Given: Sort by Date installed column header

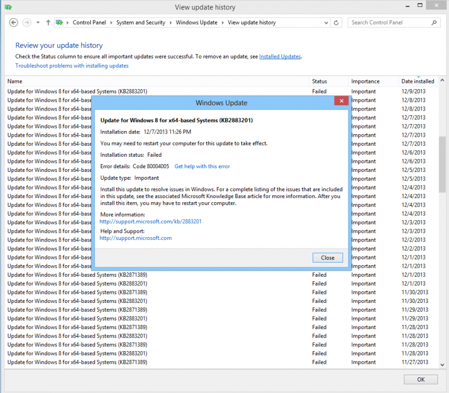Looking at the screenshot, I should pyautogui.click(x=418, y=81).
